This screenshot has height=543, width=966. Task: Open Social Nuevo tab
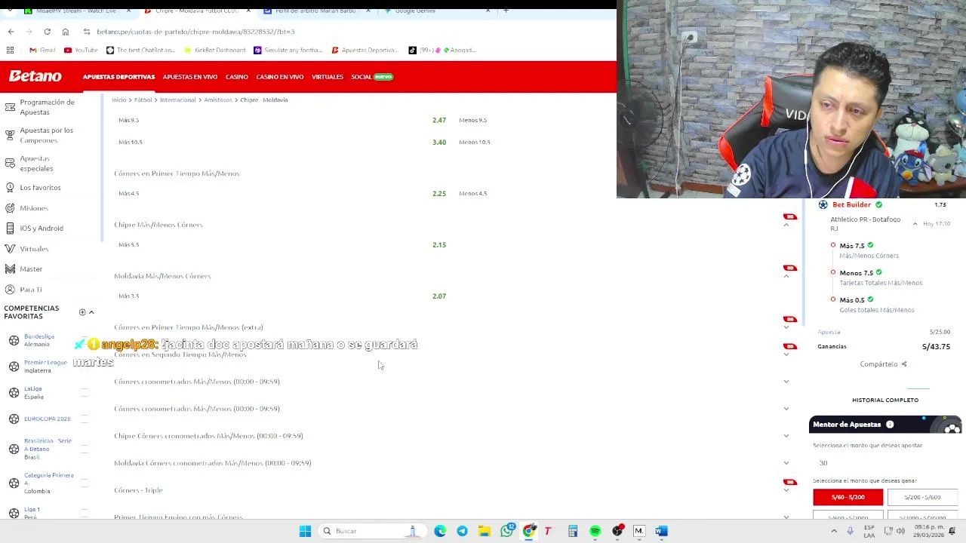(372, 77)
